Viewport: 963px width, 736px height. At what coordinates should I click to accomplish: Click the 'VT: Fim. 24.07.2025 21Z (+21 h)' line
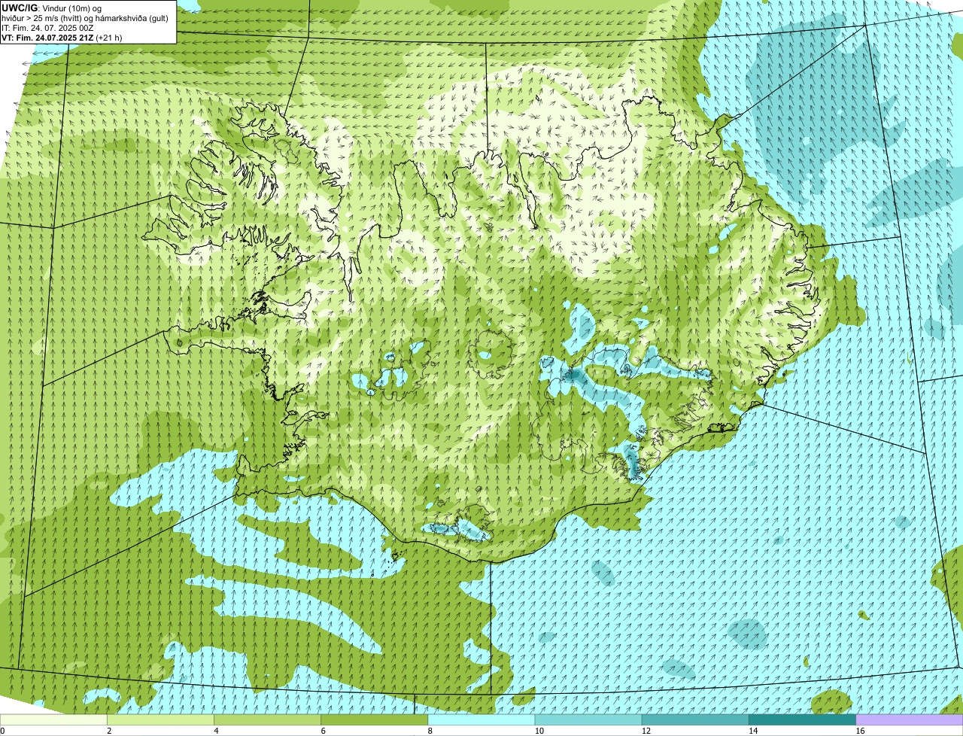coord(62,38)
